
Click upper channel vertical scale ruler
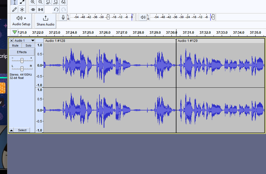[39, 65]
